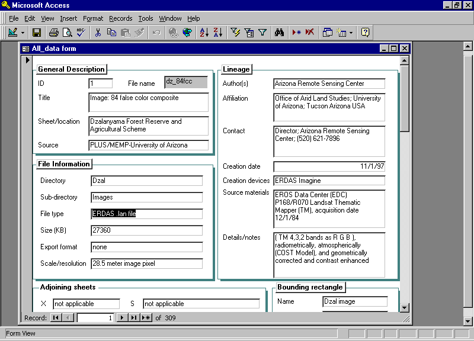Click the Creation devices field
The image size is (474, 341).
click(x=329, y=181)
